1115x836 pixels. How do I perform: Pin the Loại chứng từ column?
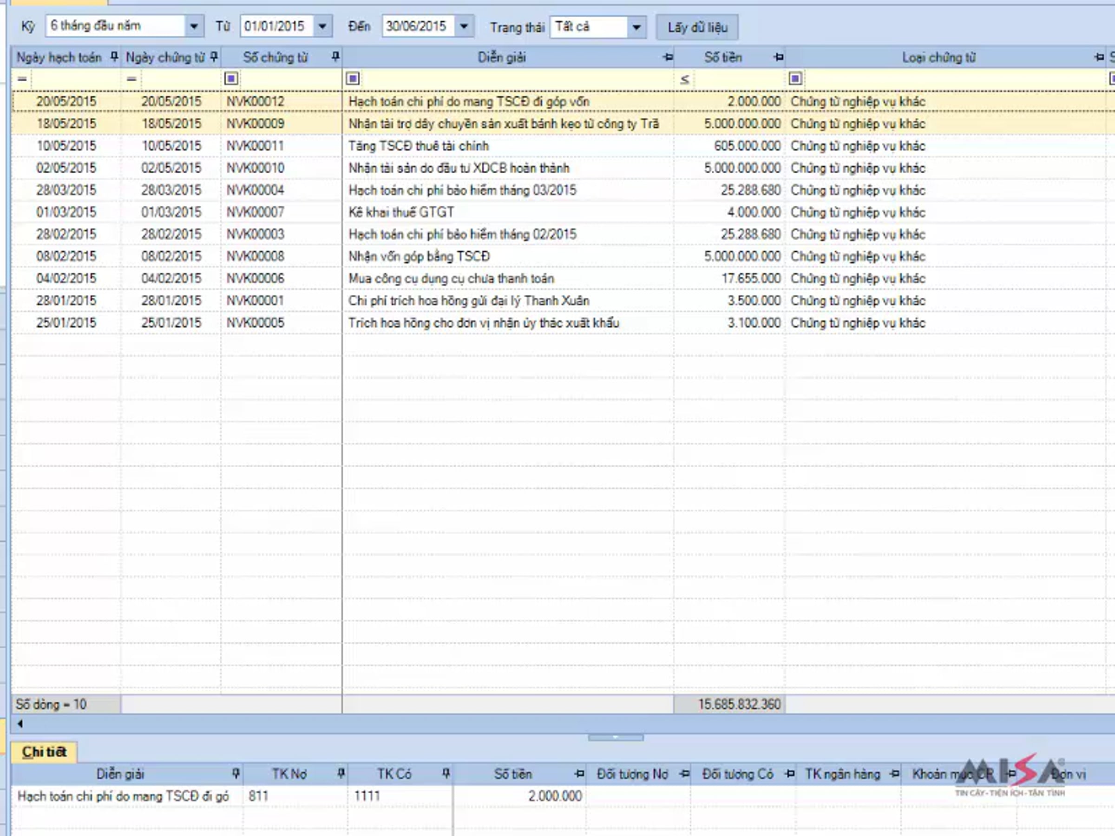click(1099, 58)
